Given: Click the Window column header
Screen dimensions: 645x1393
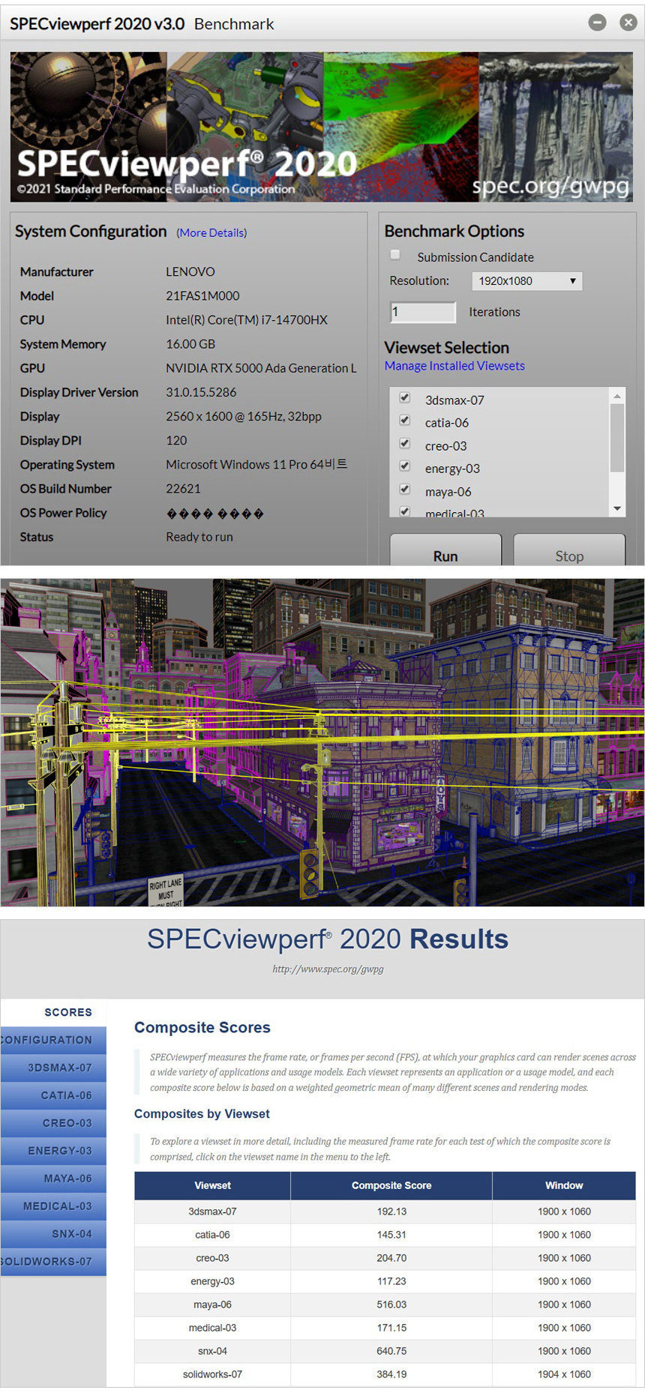Looking at the screenshot, I should coord(564,1185).
